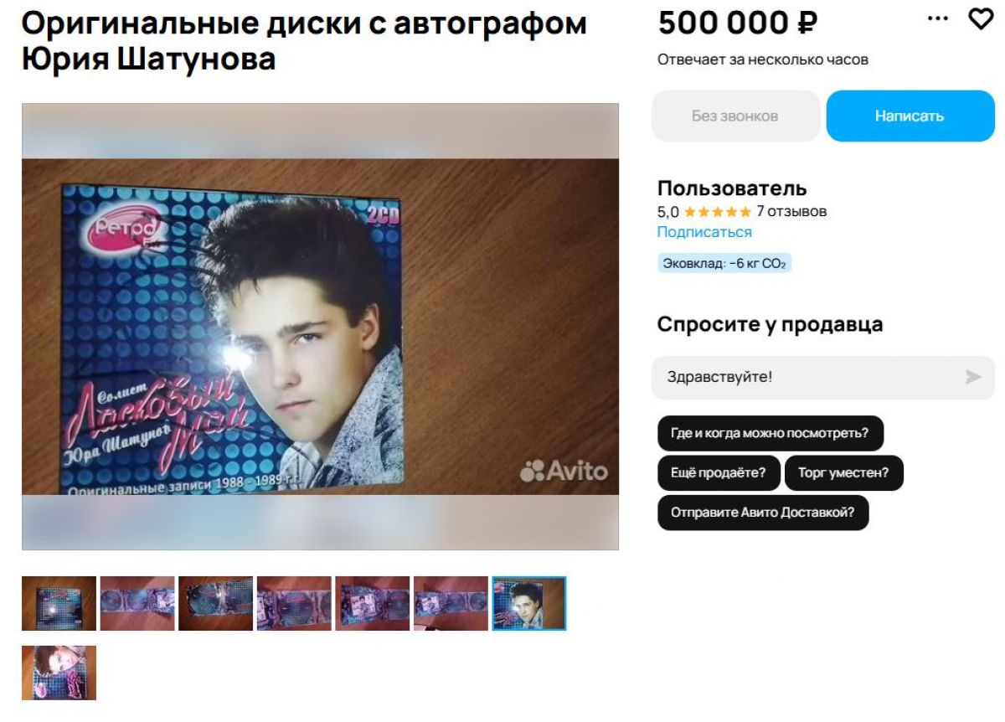View the 7 отзывов reviews
Viewport: 1005px width, 722px height.
(x=791, y=212)
